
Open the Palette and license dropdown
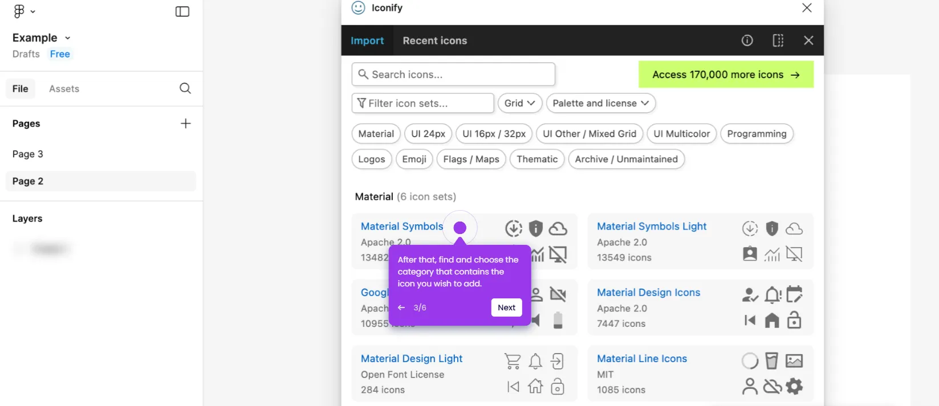(601, 103)
